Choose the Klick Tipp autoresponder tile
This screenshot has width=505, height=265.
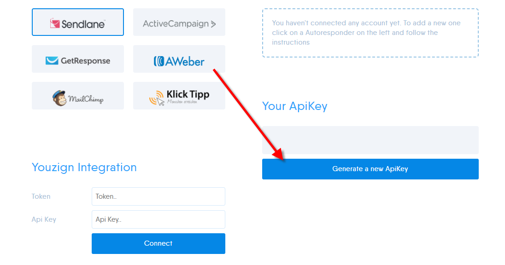(x=179, y=96)
